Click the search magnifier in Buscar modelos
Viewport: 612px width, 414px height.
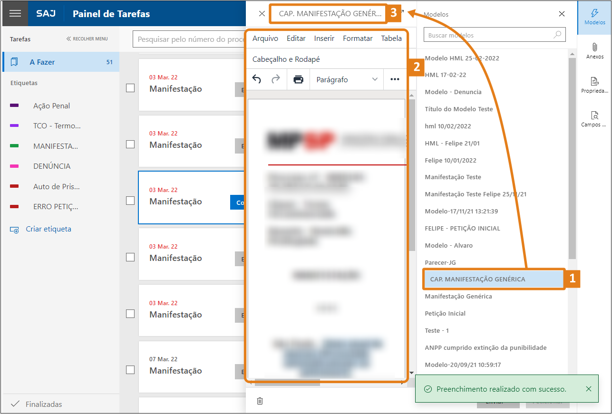(557, 35)
